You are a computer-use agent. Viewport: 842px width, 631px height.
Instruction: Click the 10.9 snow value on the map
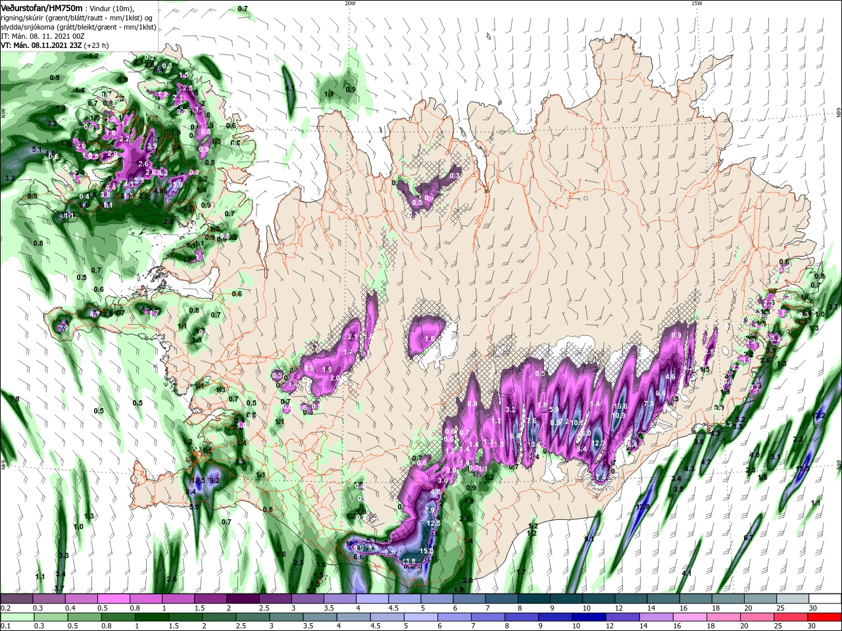(x=618, y=415)
